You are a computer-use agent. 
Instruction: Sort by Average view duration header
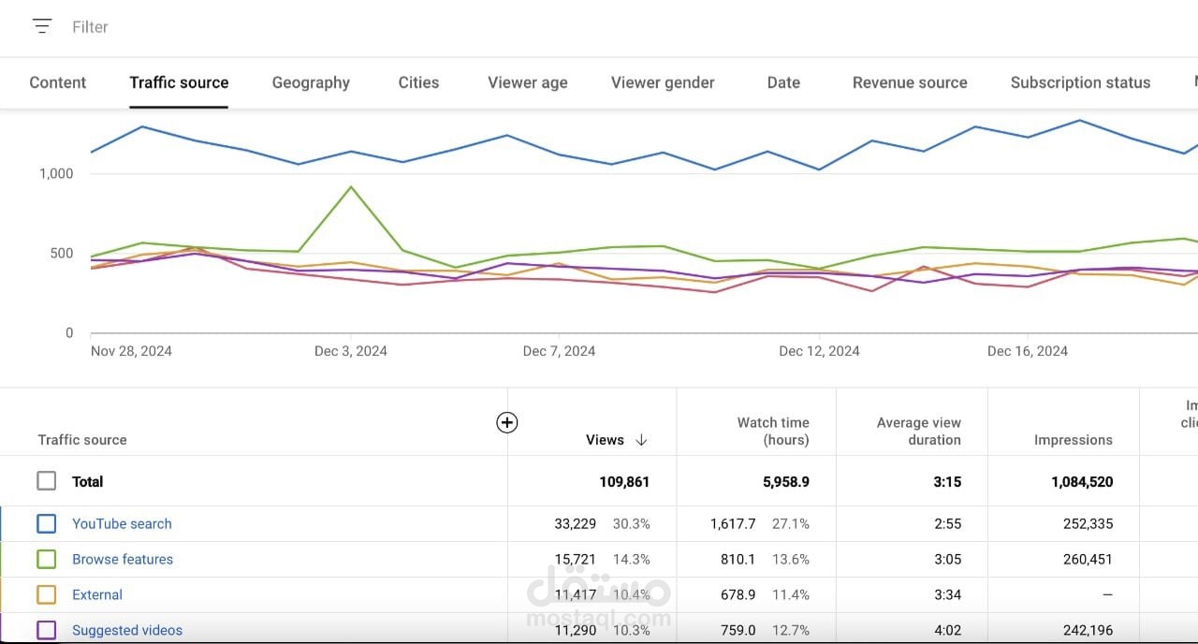pyautogui.click(x=919, y=432)
